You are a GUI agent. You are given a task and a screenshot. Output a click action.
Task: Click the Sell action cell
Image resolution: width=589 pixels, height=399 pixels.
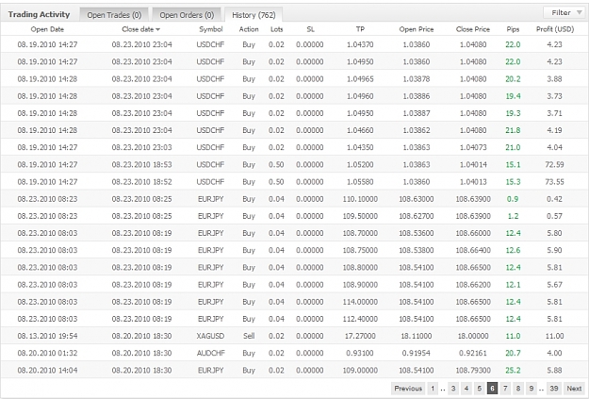pyautogui.click(x=249, y=336)
